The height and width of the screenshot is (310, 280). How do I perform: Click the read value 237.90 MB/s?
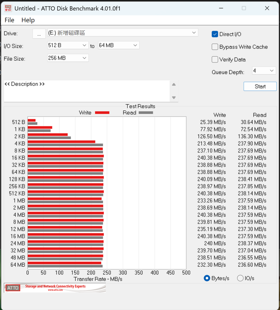(252, 143)
